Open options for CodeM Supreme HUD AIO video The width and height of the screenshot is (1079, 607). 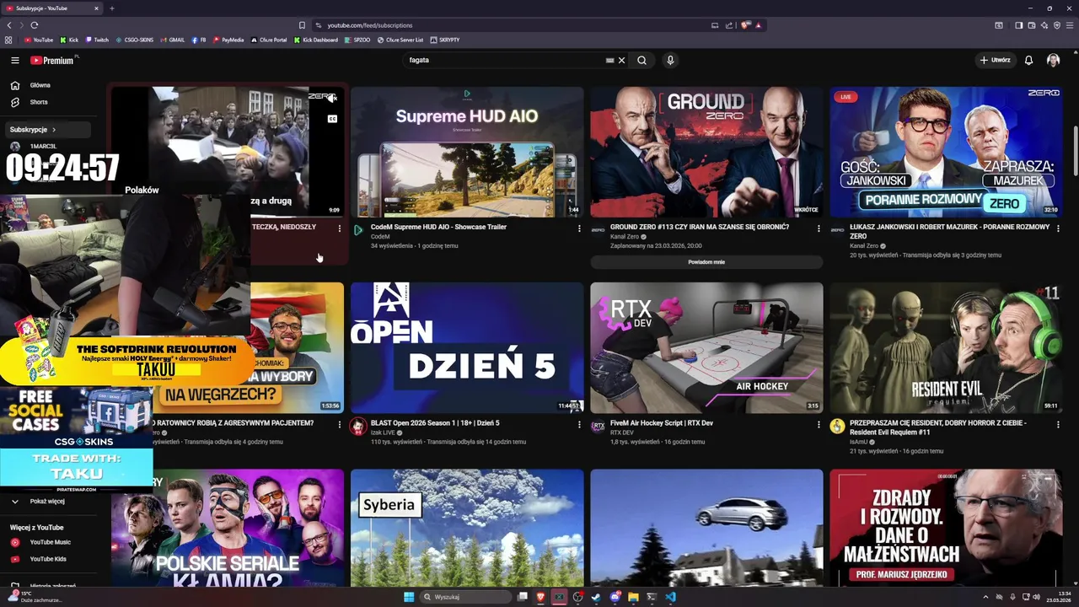pyautogui.click(x=579, y=228)
